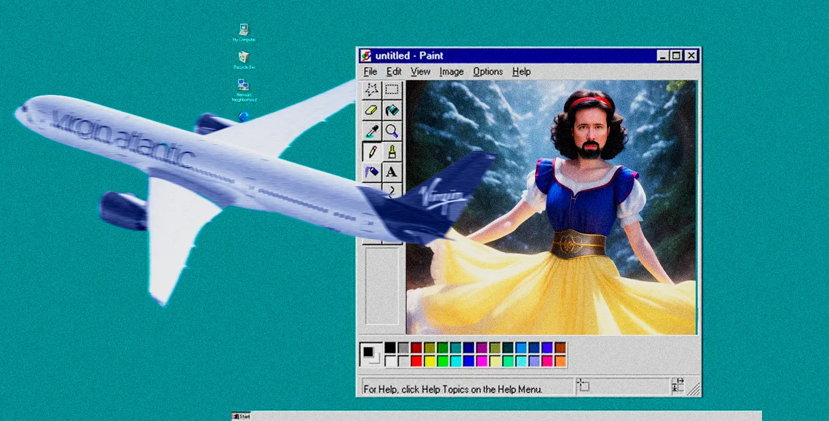This screenshot has width=829, height=421.
Task: Choose the pale yellow swatch
Action: point(495,361)
